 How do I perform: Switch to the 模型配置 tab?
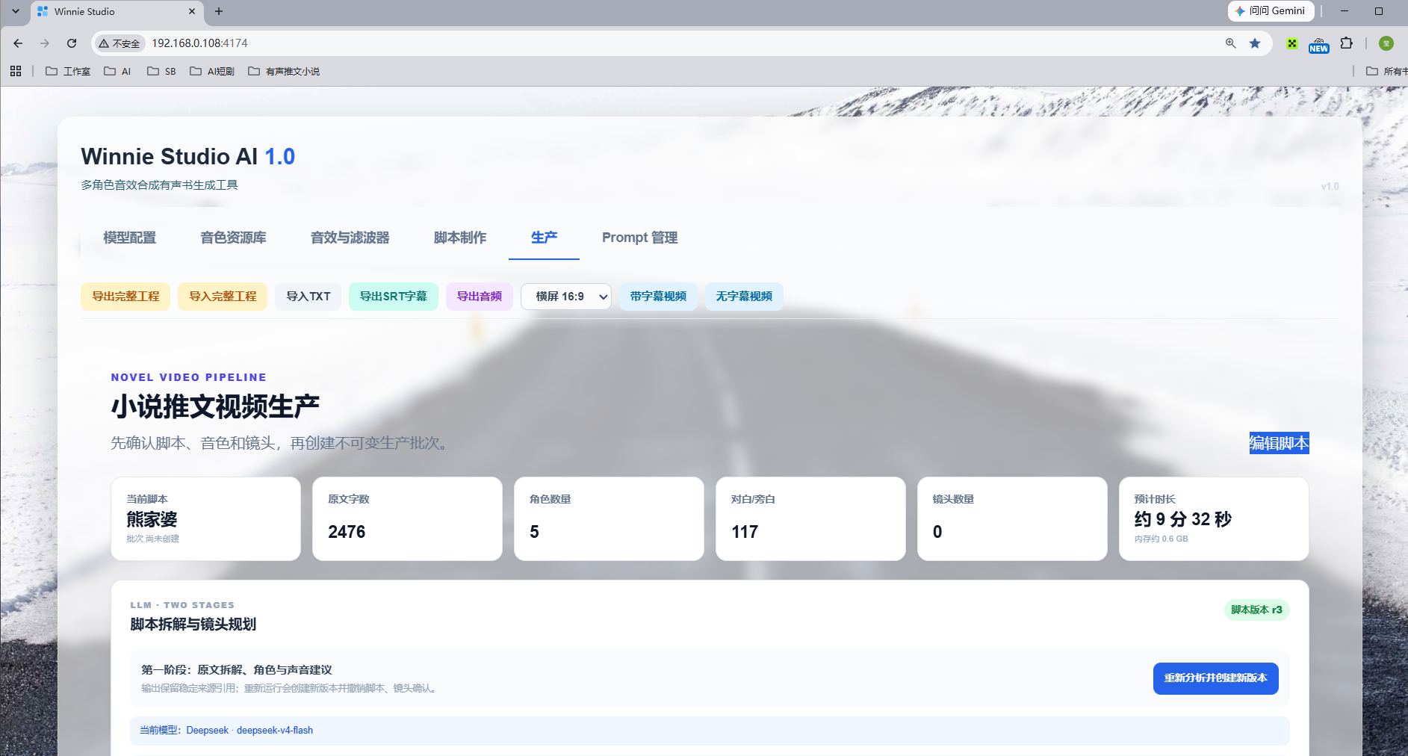(x=129, y=238)
